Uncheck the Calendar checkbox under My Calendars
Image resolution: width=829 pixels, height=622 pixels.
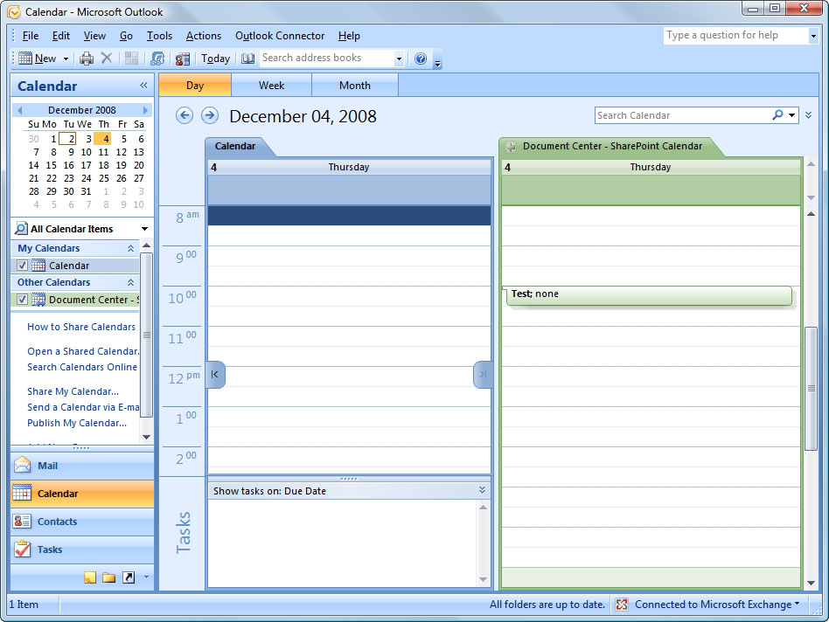pos(23,266)
